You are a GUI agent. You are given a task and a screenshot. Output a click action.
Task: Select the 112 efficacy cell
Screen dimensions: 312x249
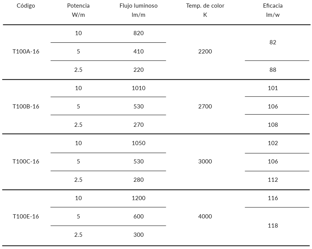(273, 180)
